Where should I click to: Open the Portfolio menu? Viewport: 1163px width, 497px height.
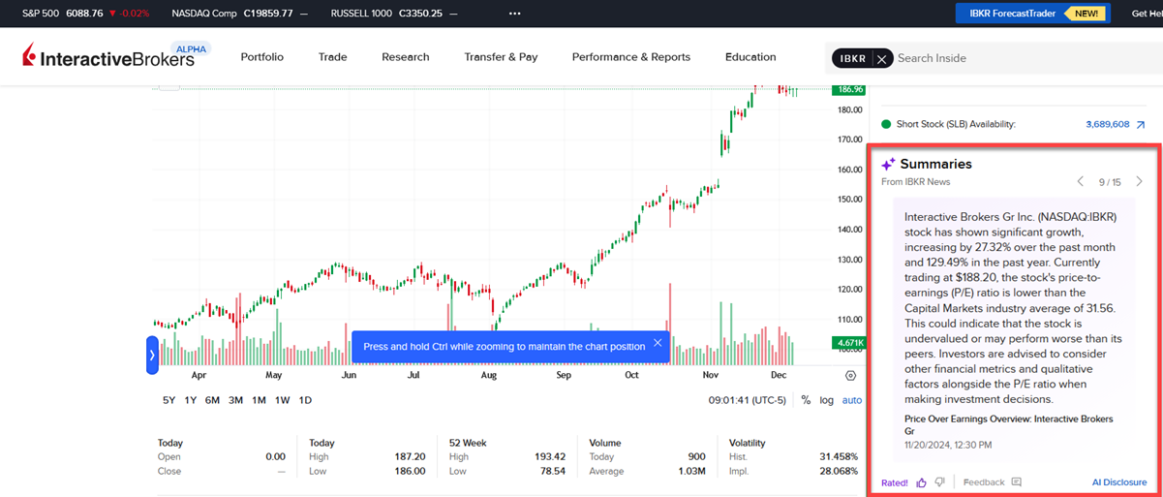[262, 57]
